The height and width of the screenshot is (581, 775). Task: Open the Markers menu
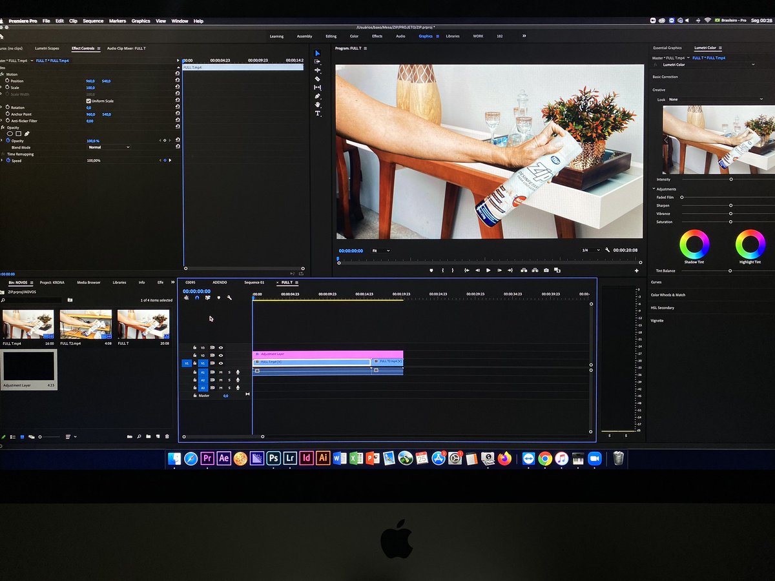pyautogui.click(x=118, y=21)
